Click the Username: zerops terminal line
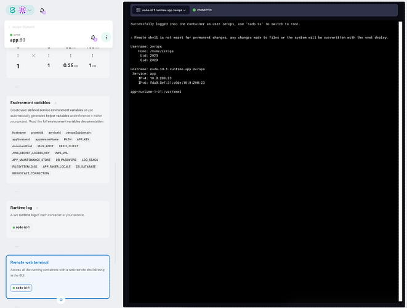Image resolution: width=407 pixels, height=308 pixels. [x=146, y=46]
